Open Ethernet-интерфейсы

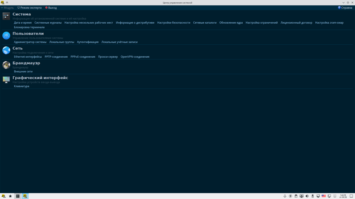28,57
